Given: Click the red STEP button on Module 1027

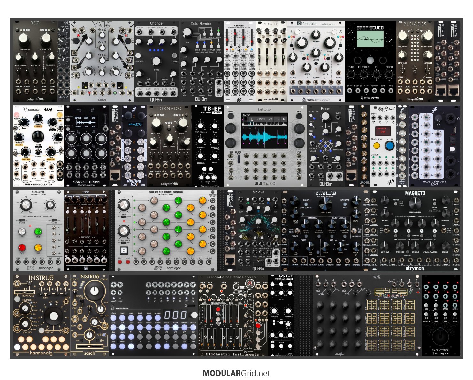Looking at the screenshot, I should (x=120, y=262).
